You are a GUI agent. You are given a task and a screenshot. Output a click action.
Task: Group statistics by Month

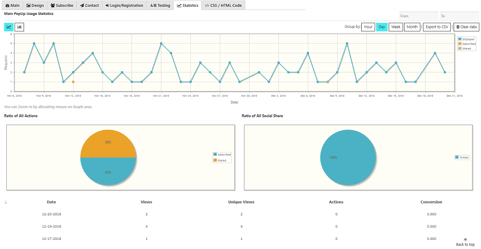point(412,27)
